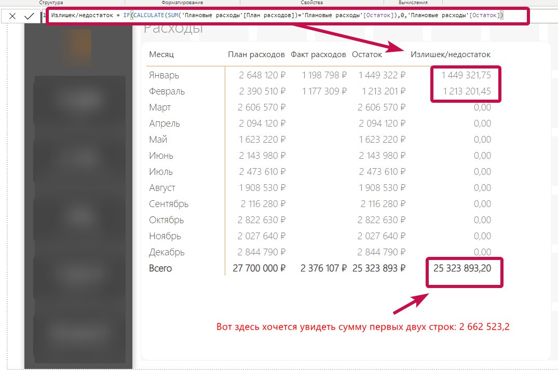Click the January plan value 2 648 120 ₽
Image resolution: width=558 pixels, height=370 pixels.
(262, 75)
